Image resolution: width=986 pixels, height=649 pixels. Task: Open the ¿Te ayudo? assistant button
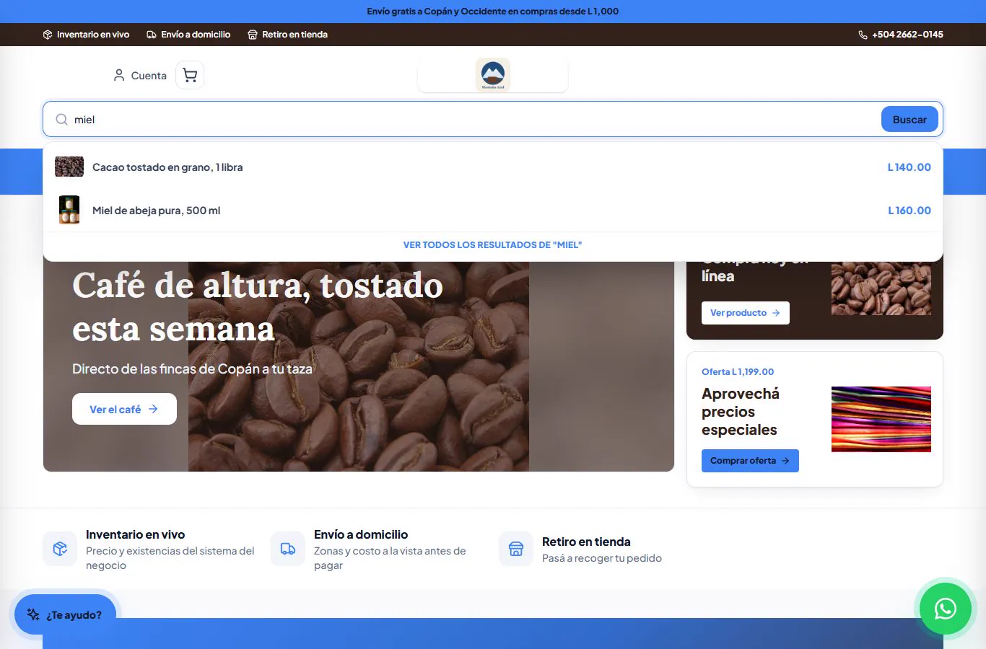[x=65, y=614]
